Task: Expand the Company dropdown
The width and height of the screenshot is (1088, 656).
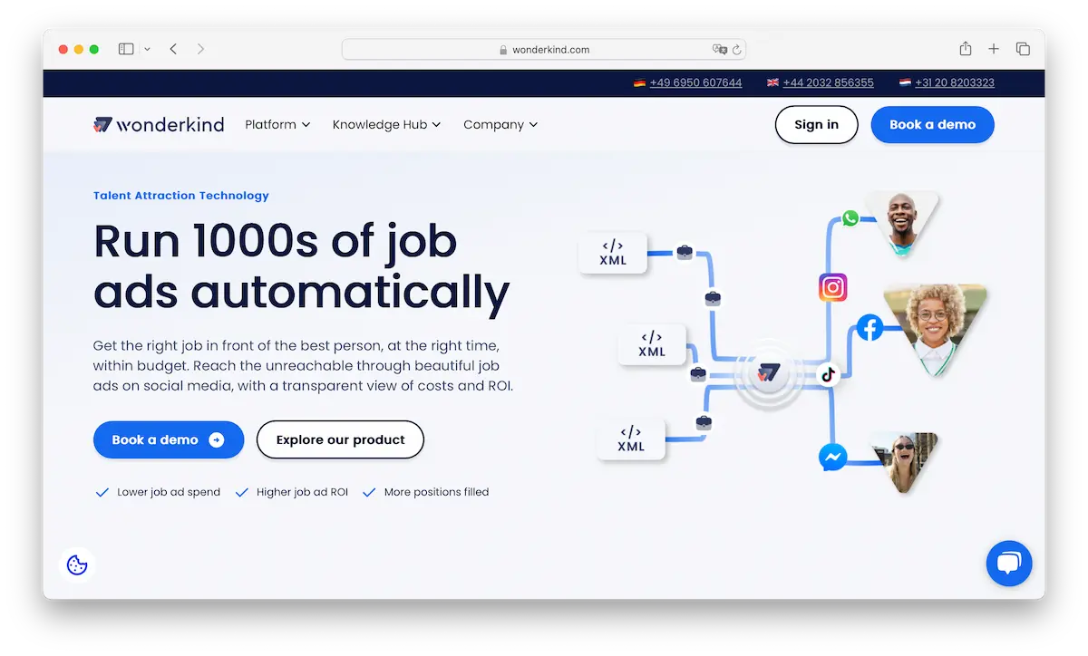Action: pyautogui.click(x=500, y=124)
